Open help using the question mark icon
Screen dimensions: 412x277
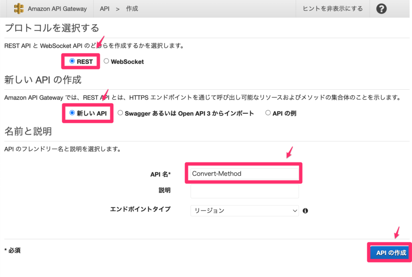pyautogui.click(x=381, y=8)
